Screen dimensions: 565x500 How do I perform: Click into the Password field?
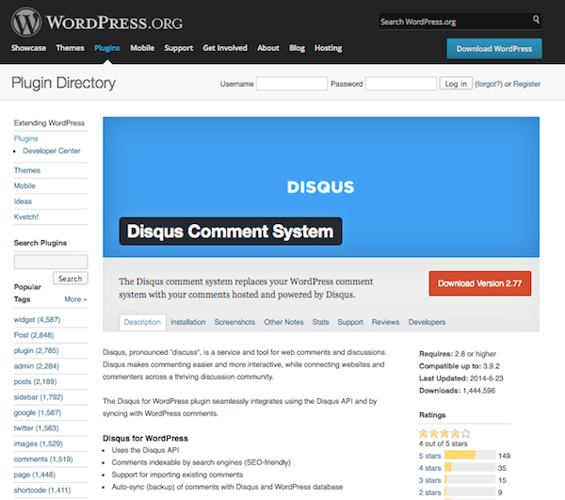pos(401,84)
